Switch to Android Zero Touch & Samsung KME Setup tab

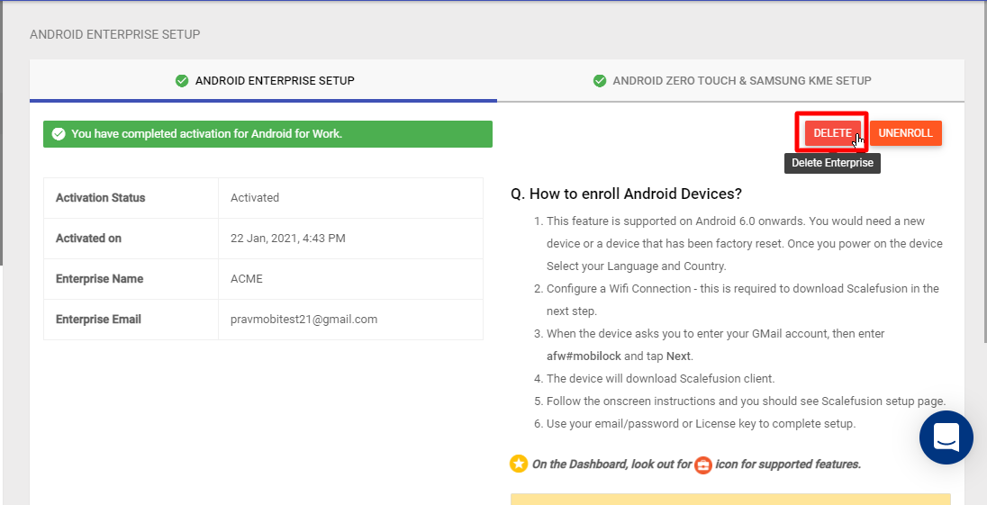click(x=731, y=80)
